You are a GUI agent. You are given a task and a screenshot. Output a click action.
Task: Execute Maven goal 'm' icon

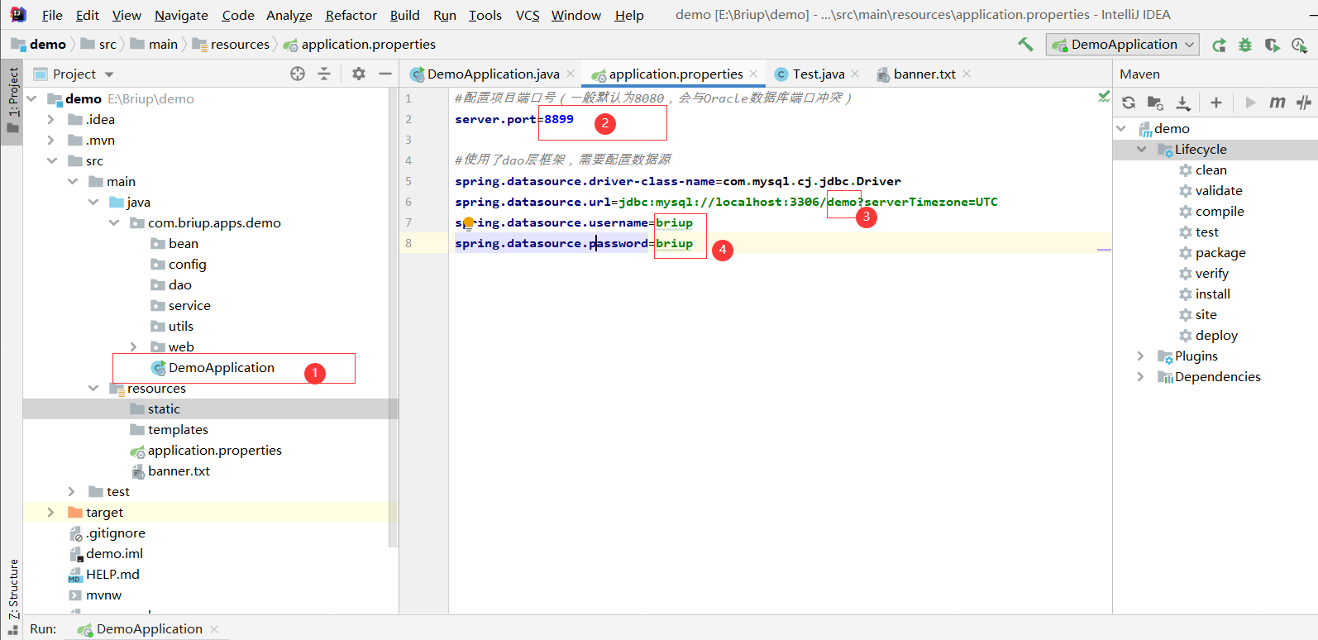click(1277, 103)
